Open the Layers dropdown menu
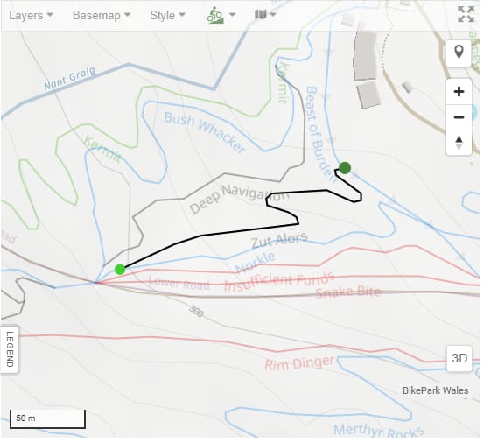Viewport: 484px width, 443px height. (31, 15)
